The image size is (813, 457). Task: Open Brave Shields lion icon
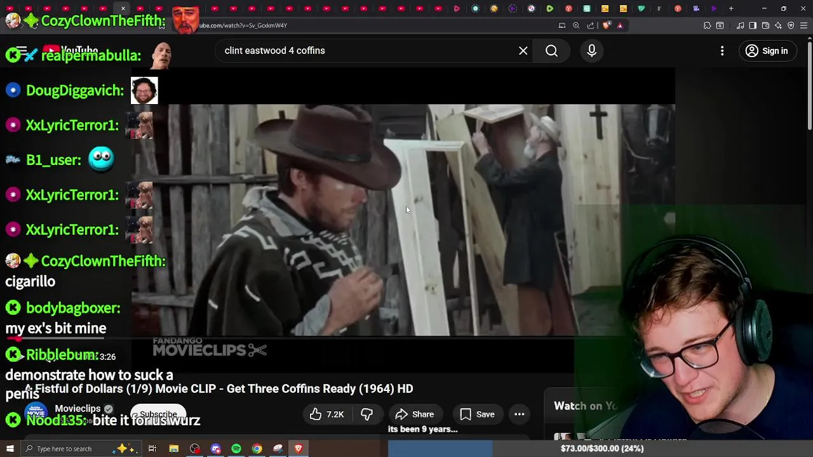click(x=607, y=25)
